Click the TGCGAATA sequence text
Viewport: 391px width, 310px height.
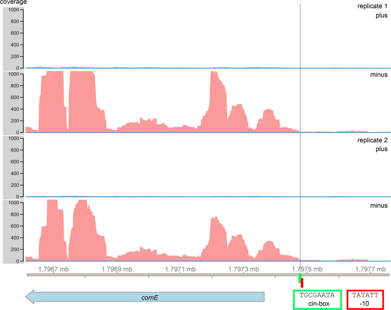click(317, 295)
